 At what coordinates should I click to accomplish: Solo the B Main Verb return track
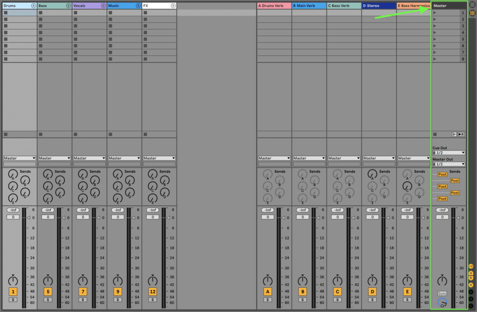click(303, 300)
